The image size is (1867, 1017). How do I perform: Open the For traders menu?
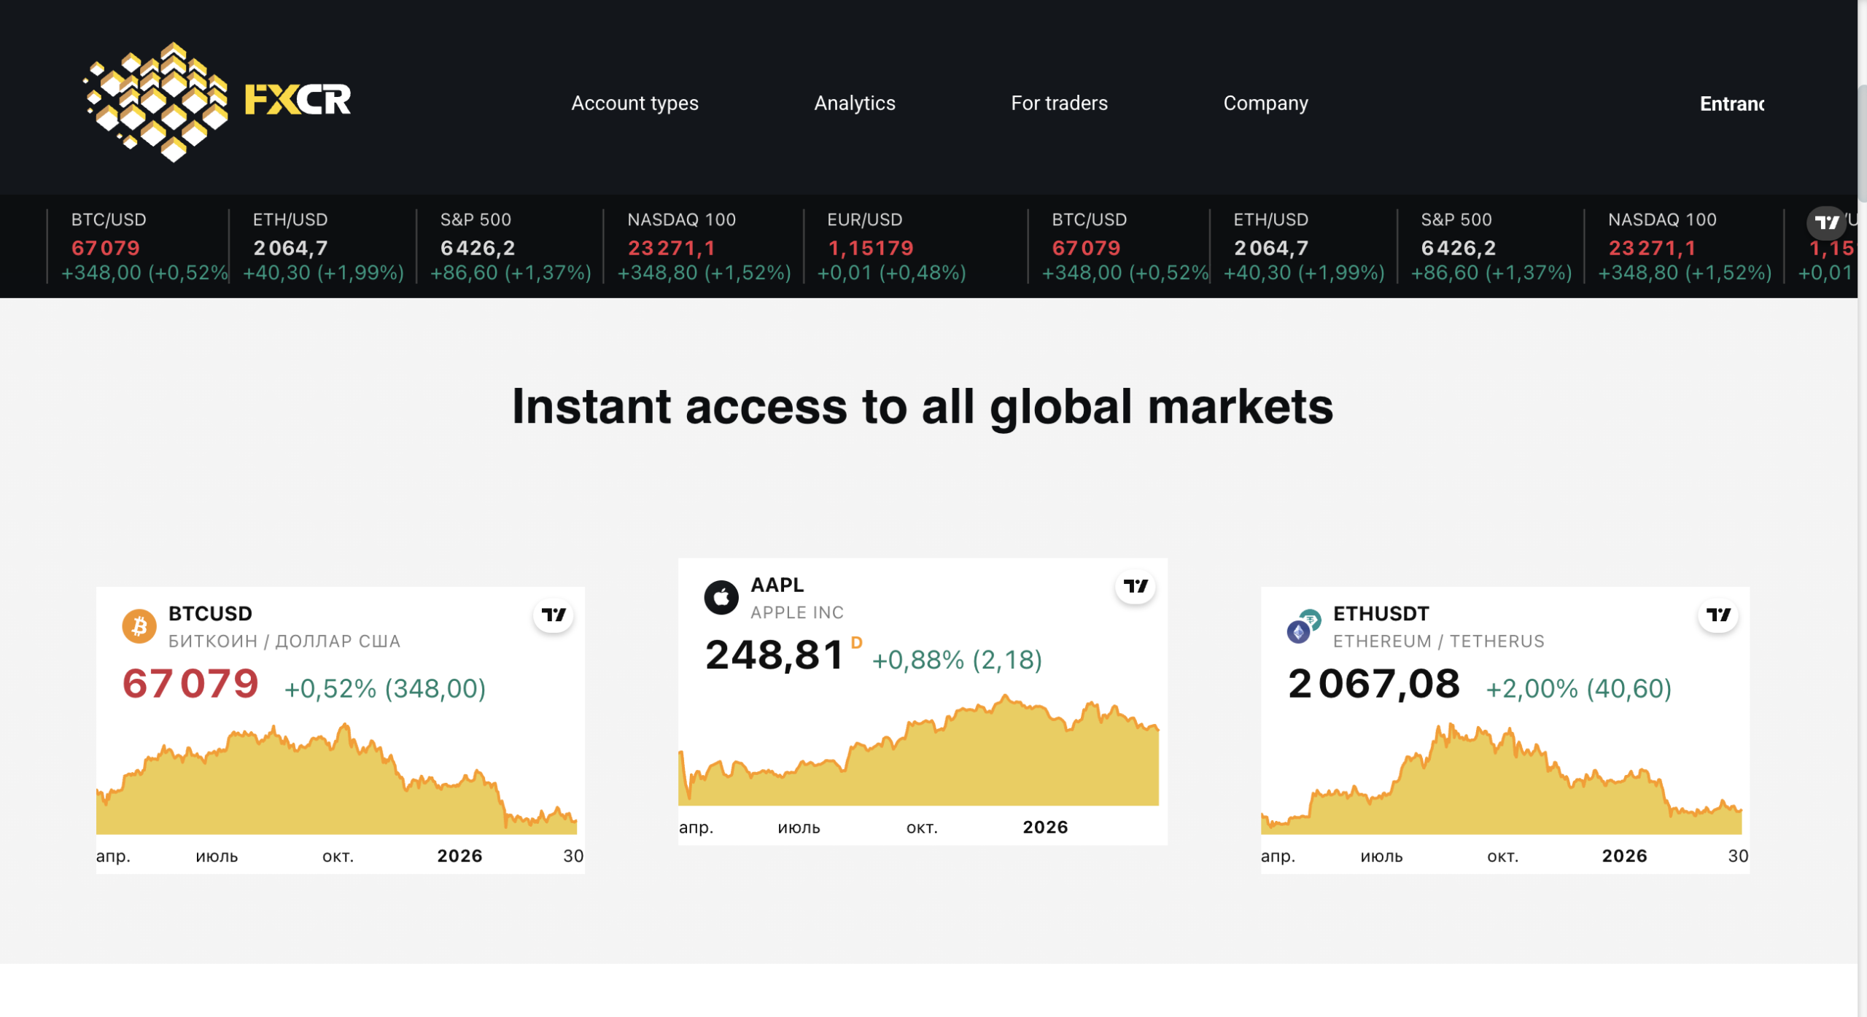click(x=1059, y=104)
